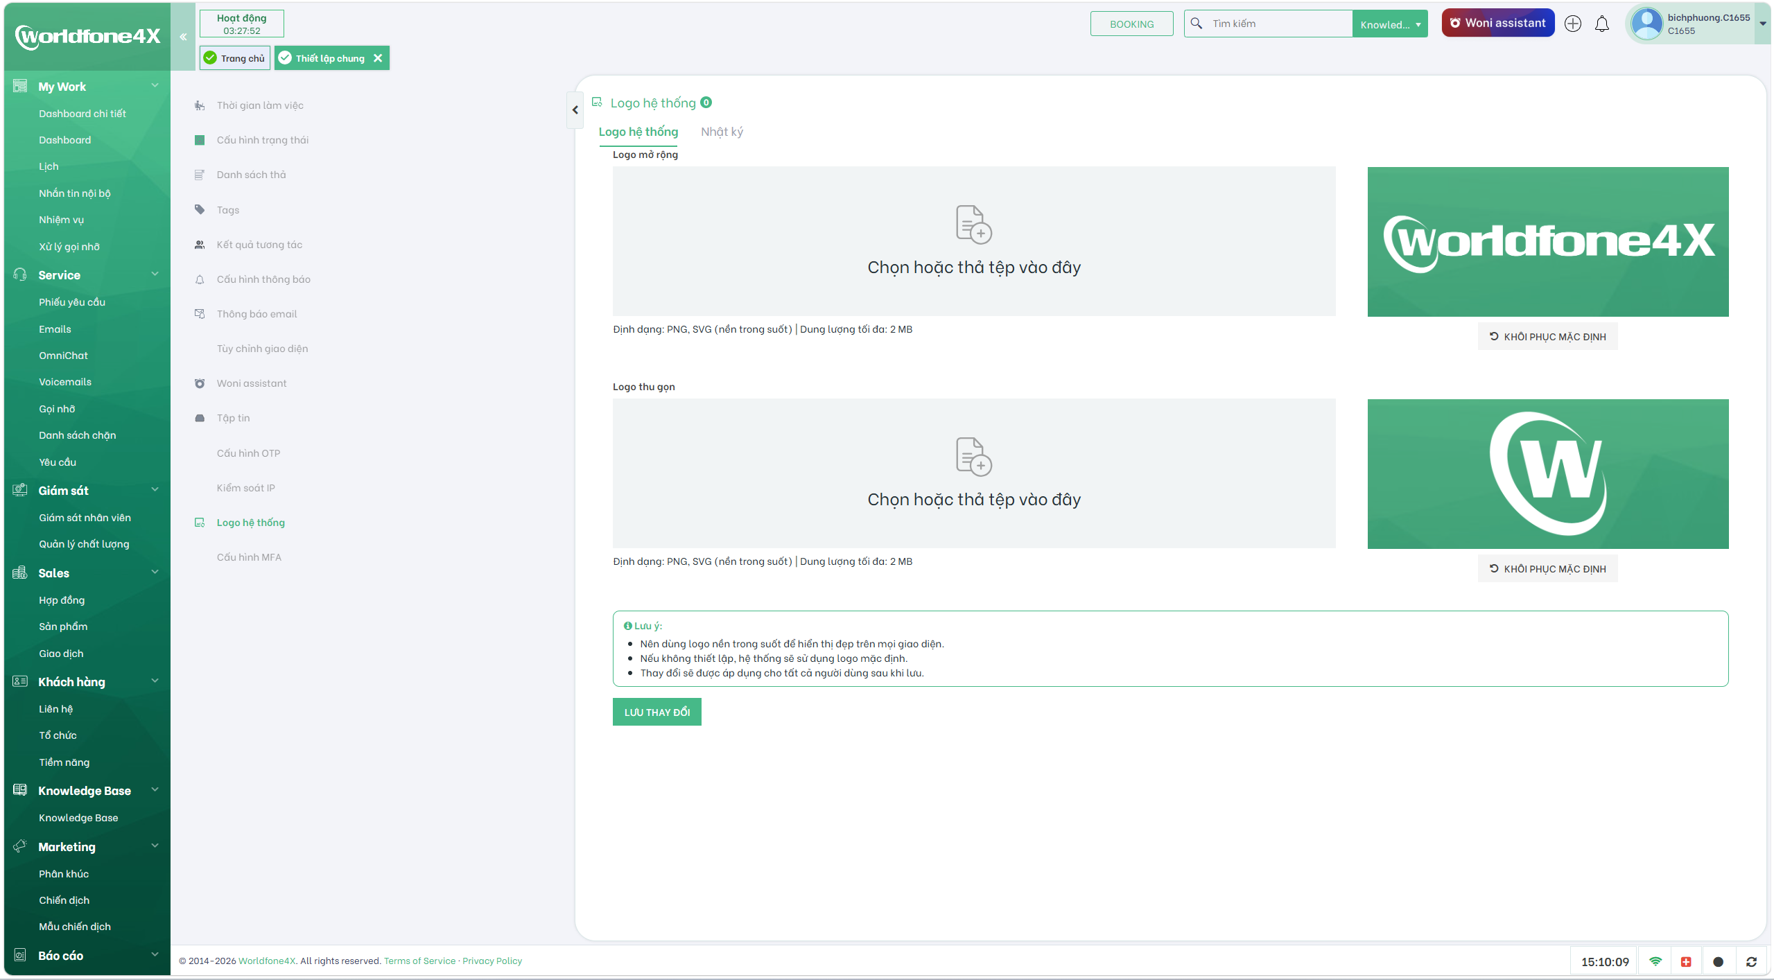Open the Woni assistant button
This screenshot has height=980, width=1774.
1497,23
